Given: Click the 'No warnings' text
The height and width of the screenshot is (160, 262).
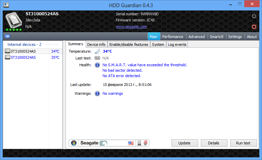Looking at the screenshot, I should [x=113, y=93].
